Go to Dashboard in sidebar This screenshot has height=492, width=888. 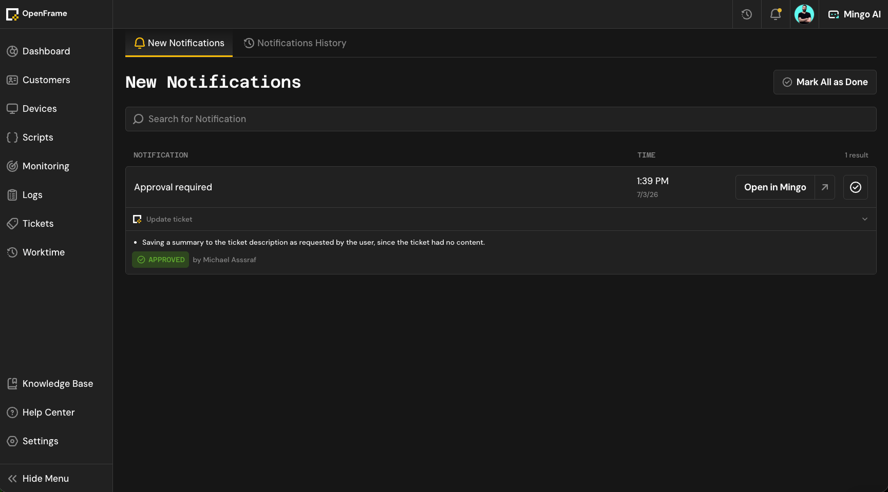[x=56, y=51]
